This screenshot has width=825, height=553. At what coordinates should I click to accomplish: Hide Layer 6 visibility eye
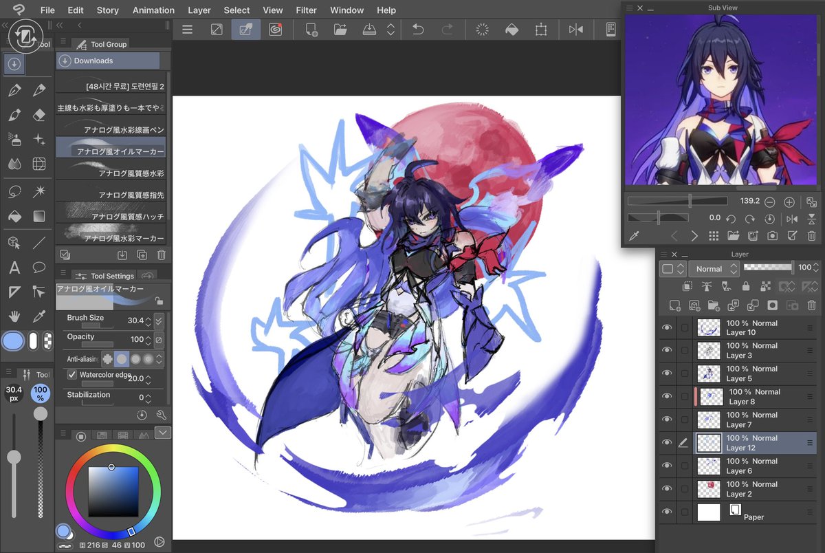[666, 466]
